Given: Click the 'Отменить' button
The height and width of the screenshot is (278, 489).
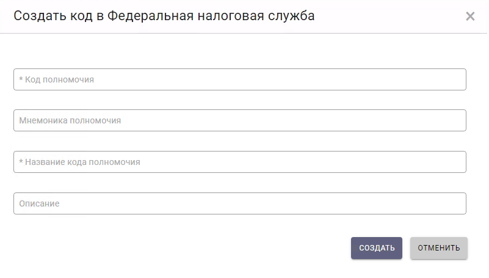Looking at the screenshot, I should [x=438, y=248].
